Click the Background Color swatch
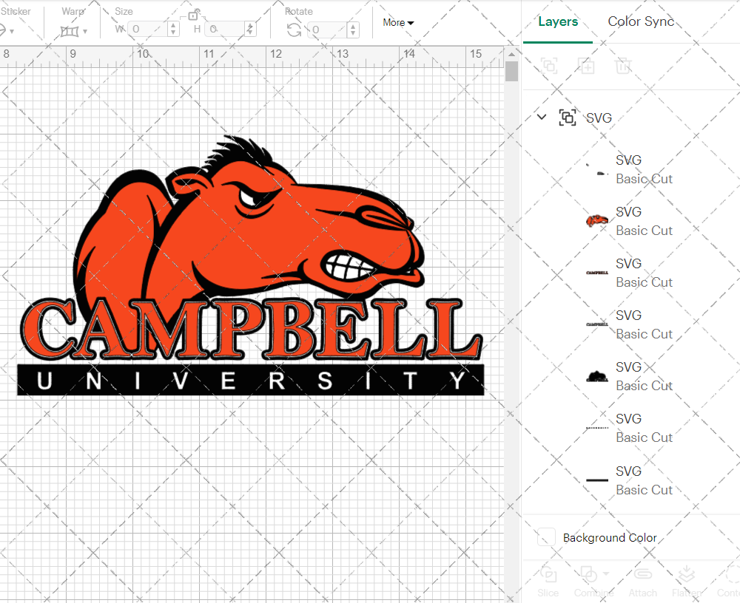740x603 pixels. point(545,537)
